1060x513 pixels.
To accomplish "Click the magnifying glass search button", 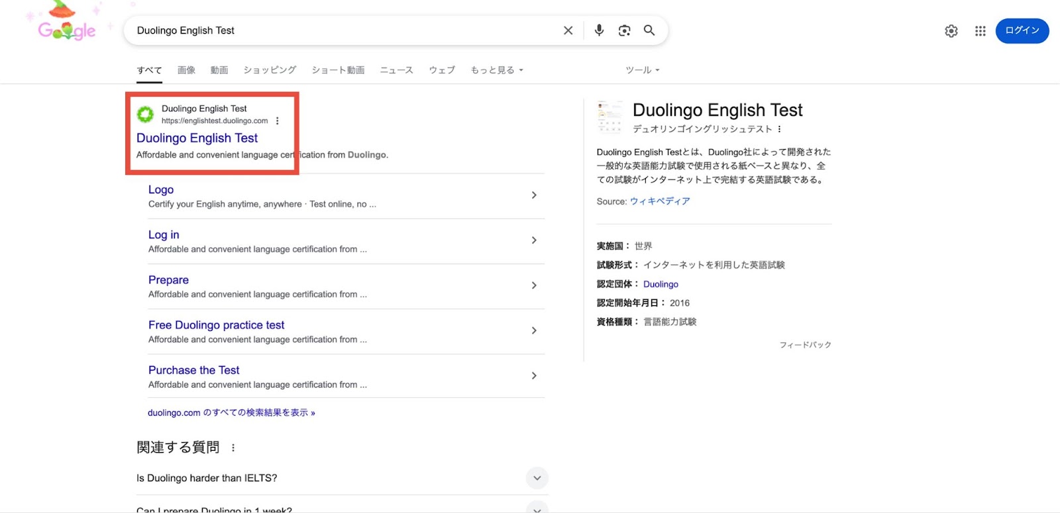I will (649, 30).
